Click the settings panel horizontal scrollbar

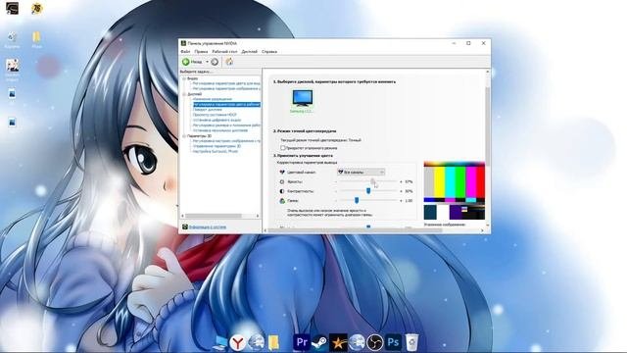click(x=355, y=230)
